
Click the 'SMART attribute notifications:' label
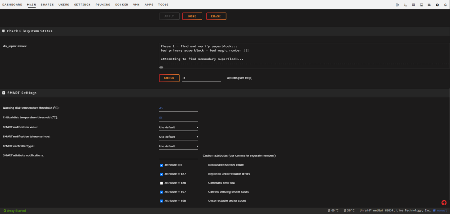(x=23, y=155)
